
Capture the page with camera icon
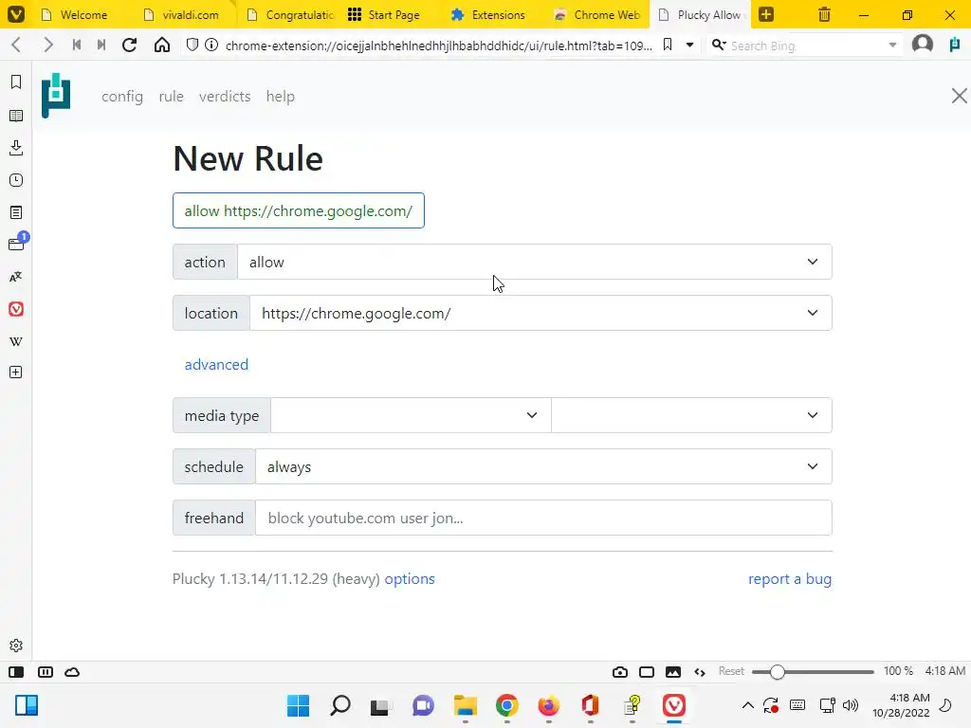(620, 672)
